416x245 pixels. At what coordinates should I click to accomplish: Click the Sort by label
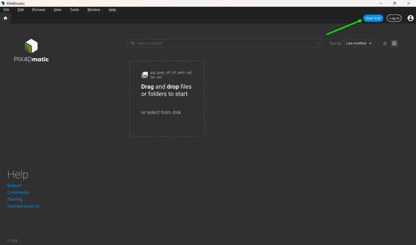pos(335,43)
